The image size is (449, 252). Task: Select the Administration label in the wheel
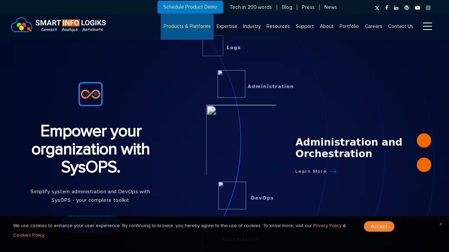tap(271, 86)
